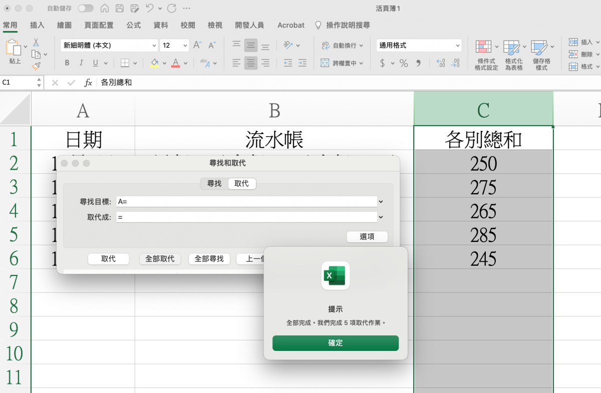This screenshot has width=601, height=393.
Task: Click the increase font size icon
Action: point(197,45)
